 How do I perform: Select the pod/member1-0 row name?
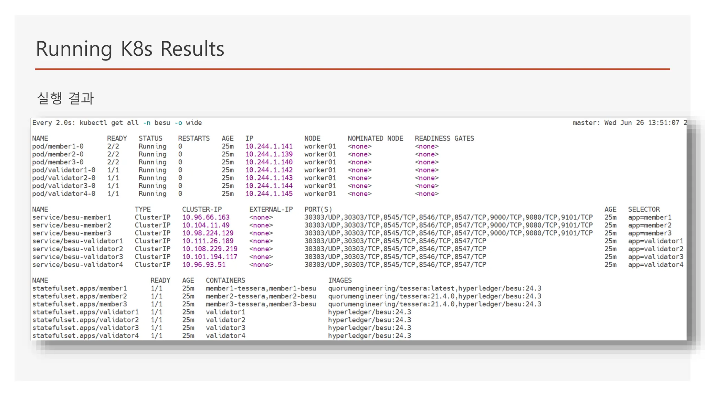(x=58, y=146)
